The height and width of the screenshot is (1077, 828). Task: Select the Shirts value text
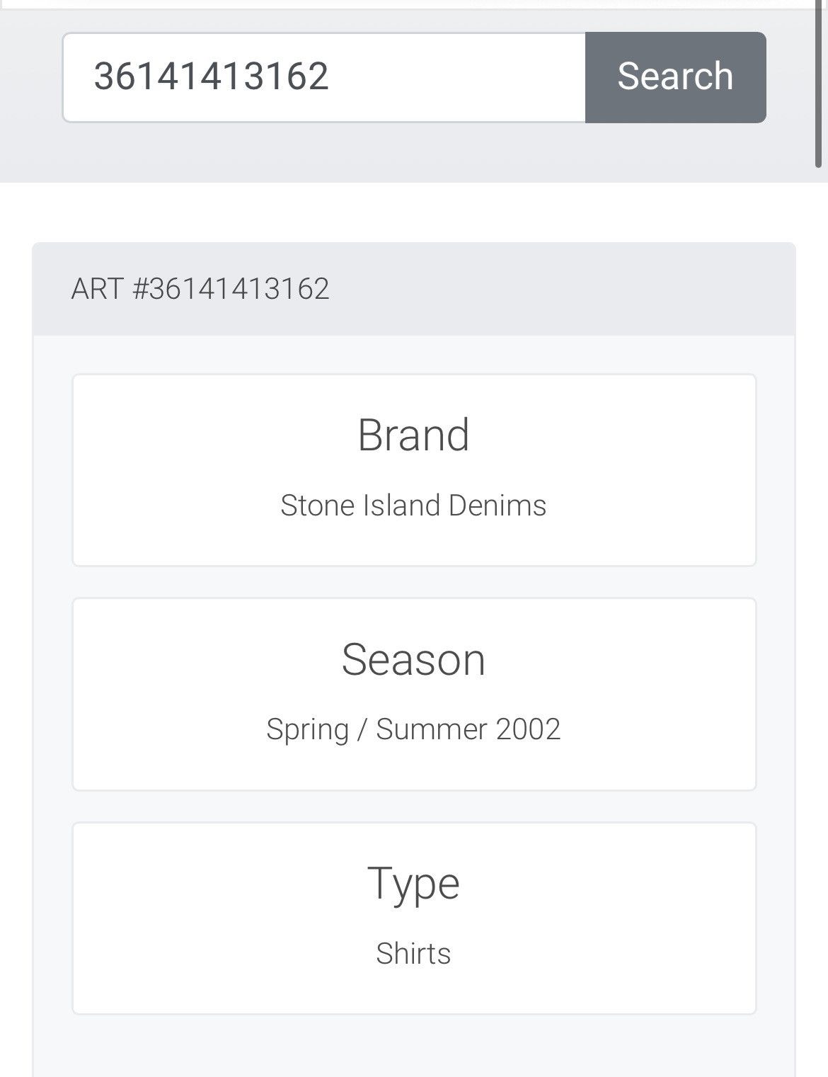click(413, 954)
